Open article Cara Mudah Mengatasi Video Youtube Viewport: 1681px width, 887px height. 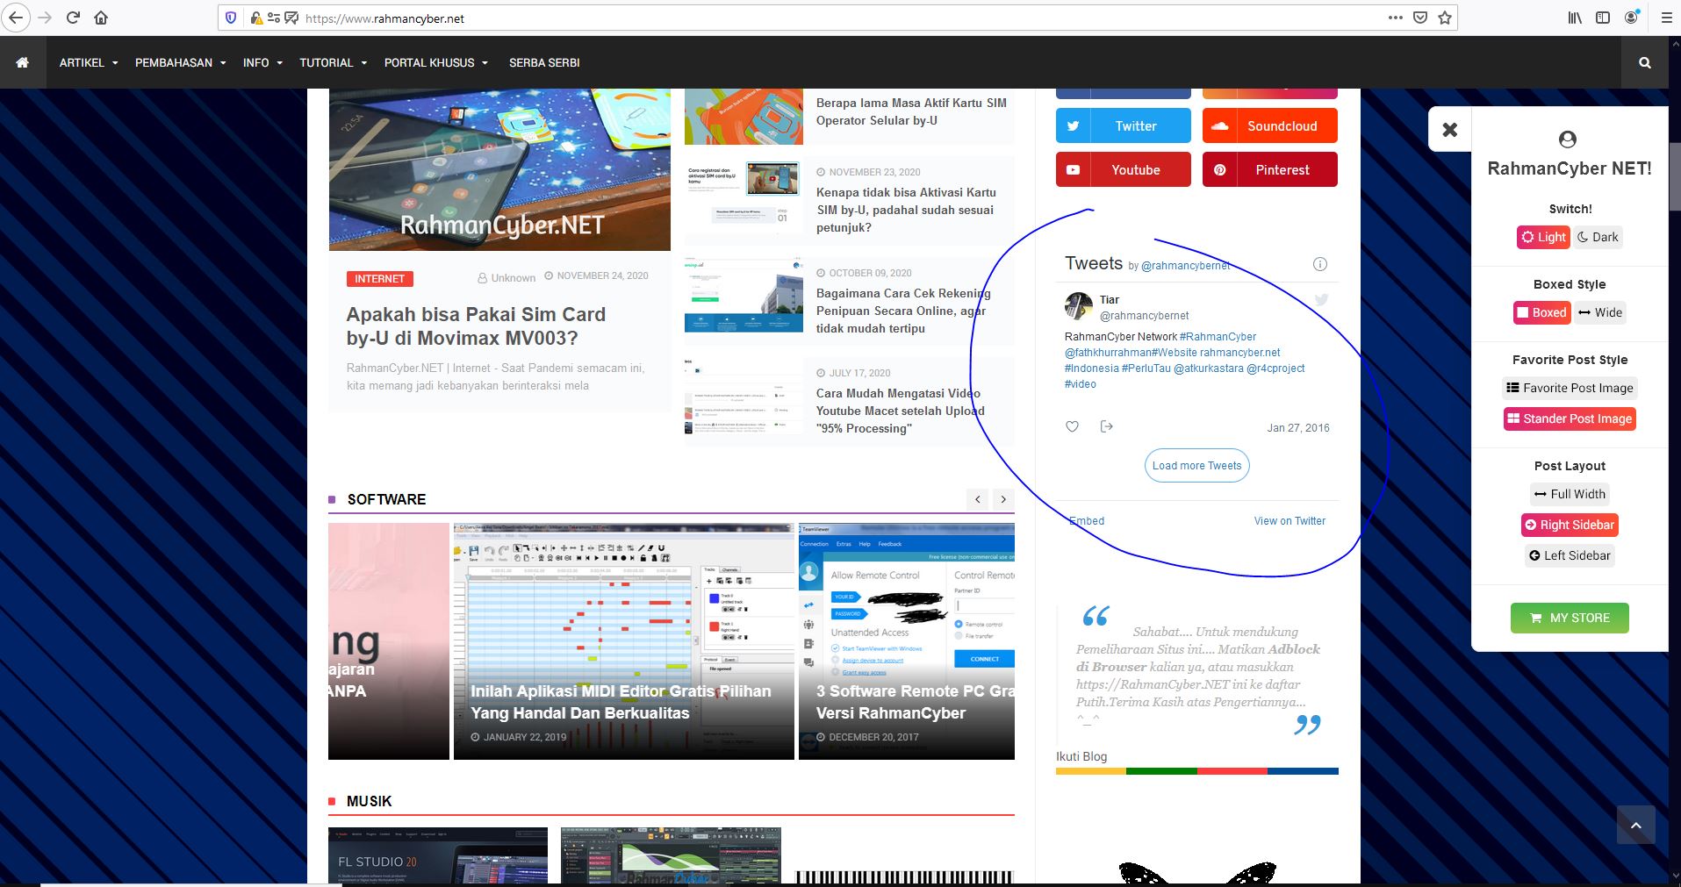pyautogui.click(x=901, y=411)
